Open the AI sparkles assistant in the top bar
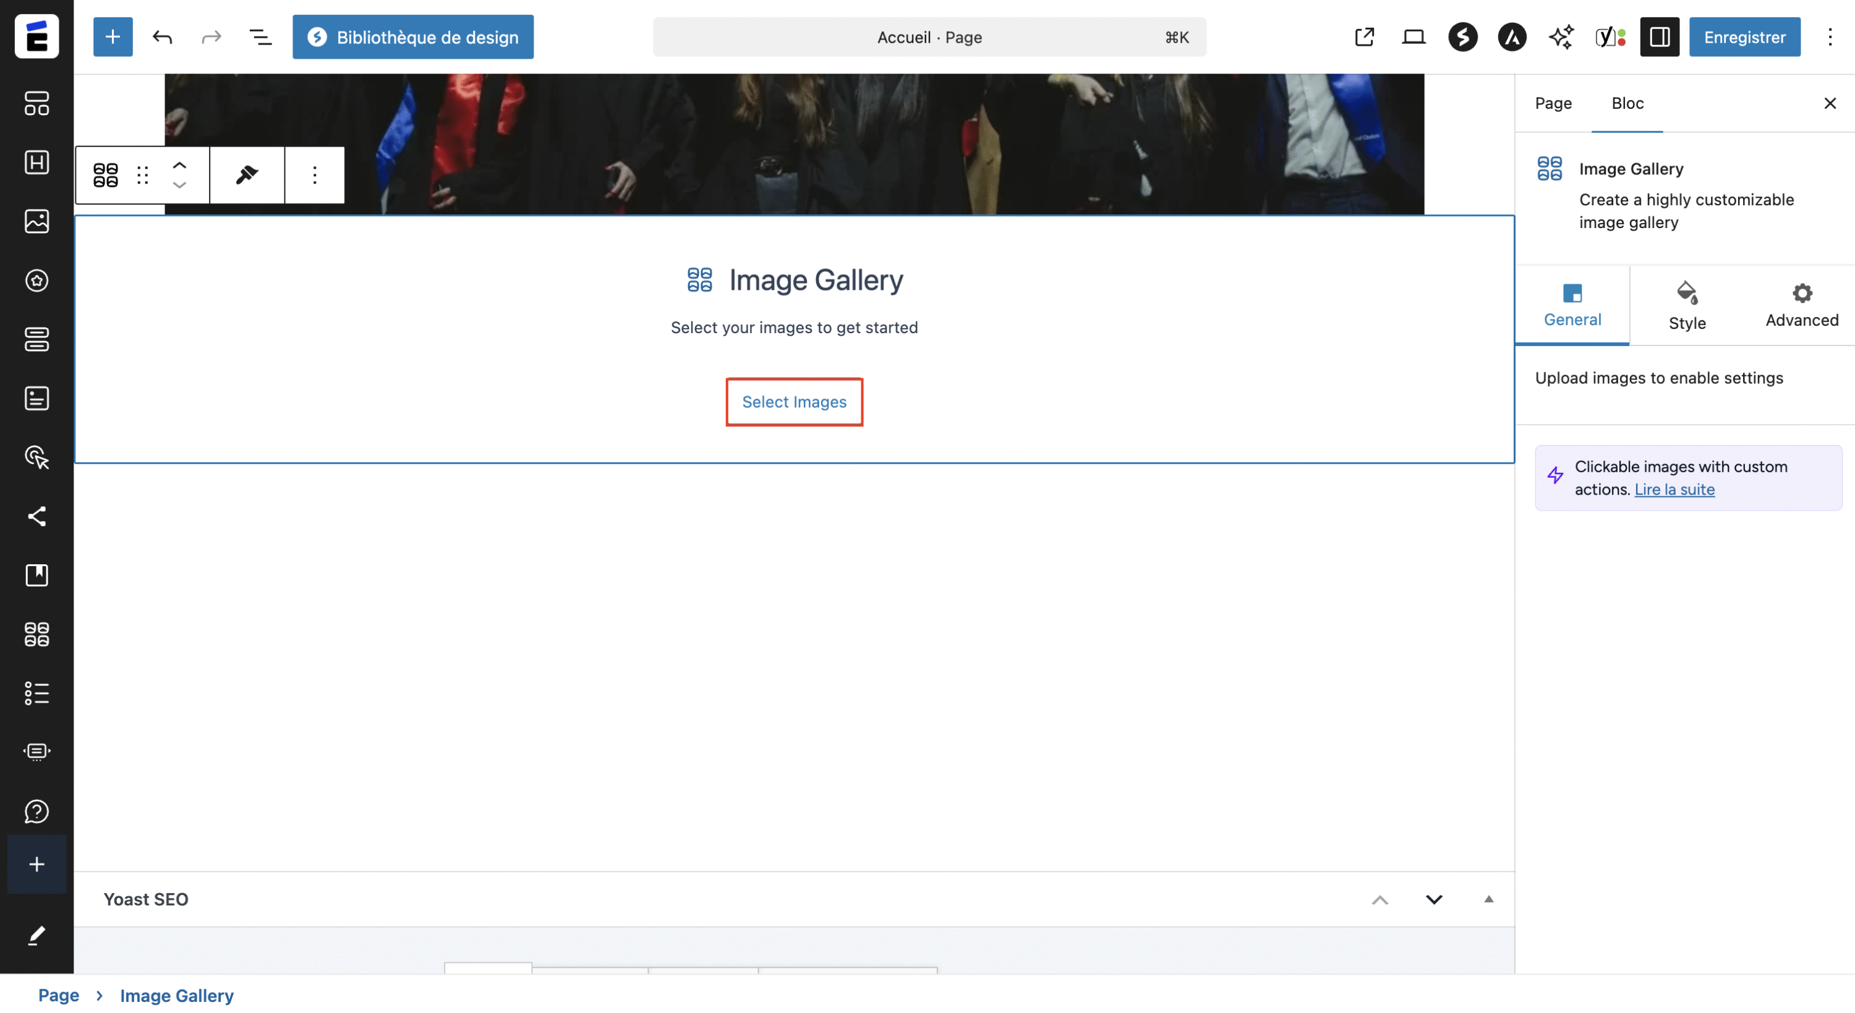The height and width of the screenshot is (1013, 1855). pos(1561,36)
